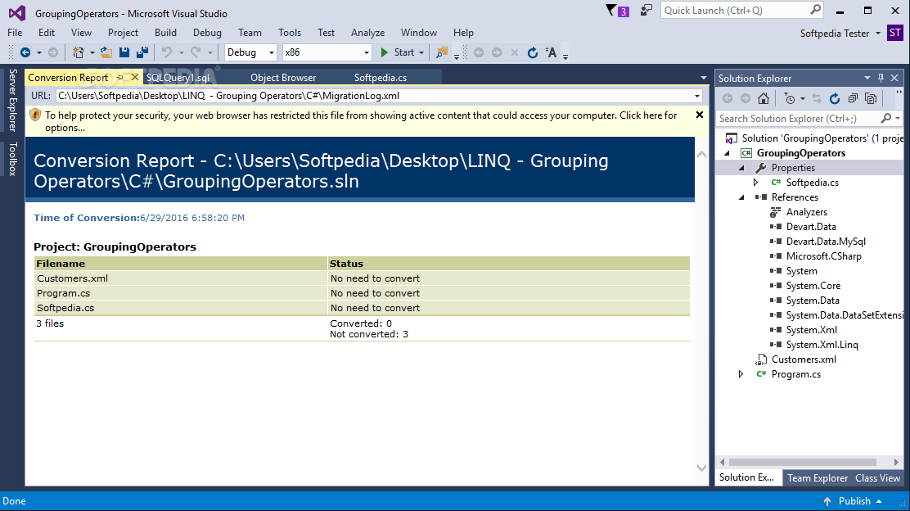Click the Navigate Backward arrow in main toolbar
Image resolution: width=910 pixels, height=511 pixels.
point(25,52)
